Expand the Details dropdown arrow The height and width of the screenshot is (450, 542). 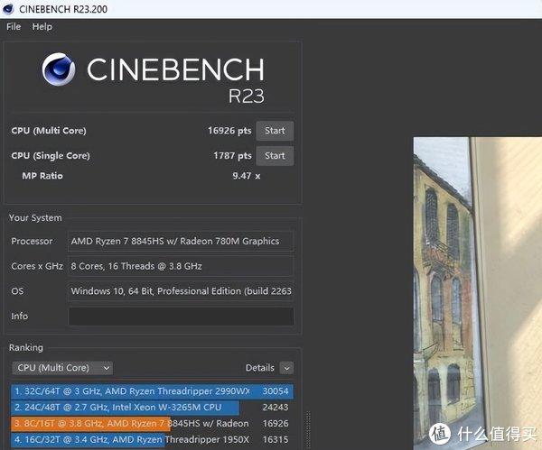point(286,368)
